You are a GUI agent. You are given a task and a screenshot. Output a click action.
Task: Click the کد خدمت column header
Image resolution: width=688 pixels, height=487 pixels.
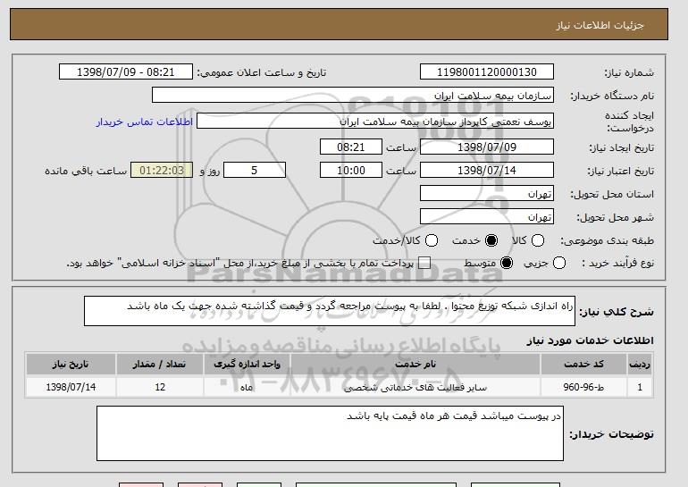pyautogui.click(x=583, y=365)
